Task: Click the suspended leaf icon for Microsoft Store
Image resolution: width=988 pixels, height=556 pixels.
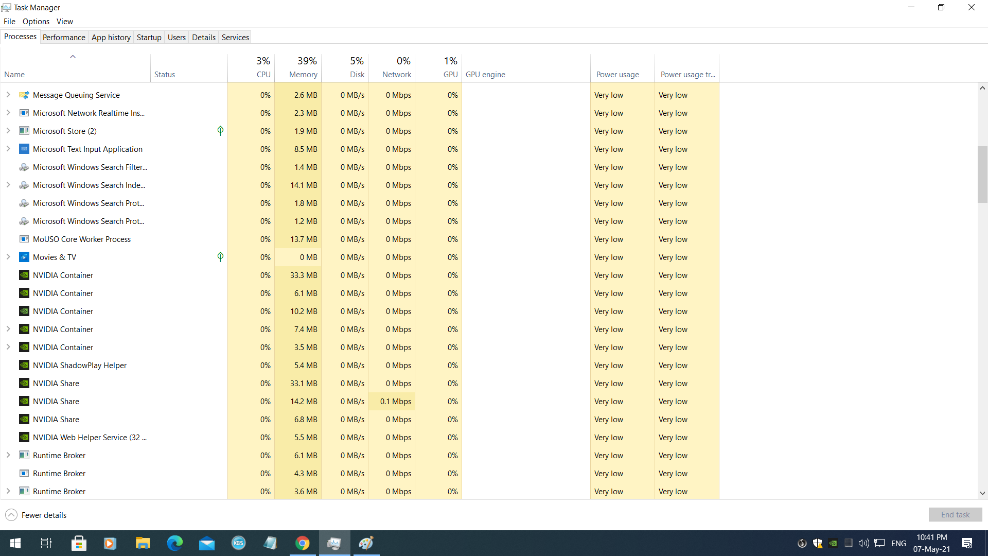Action: click(x=220, y=131)
